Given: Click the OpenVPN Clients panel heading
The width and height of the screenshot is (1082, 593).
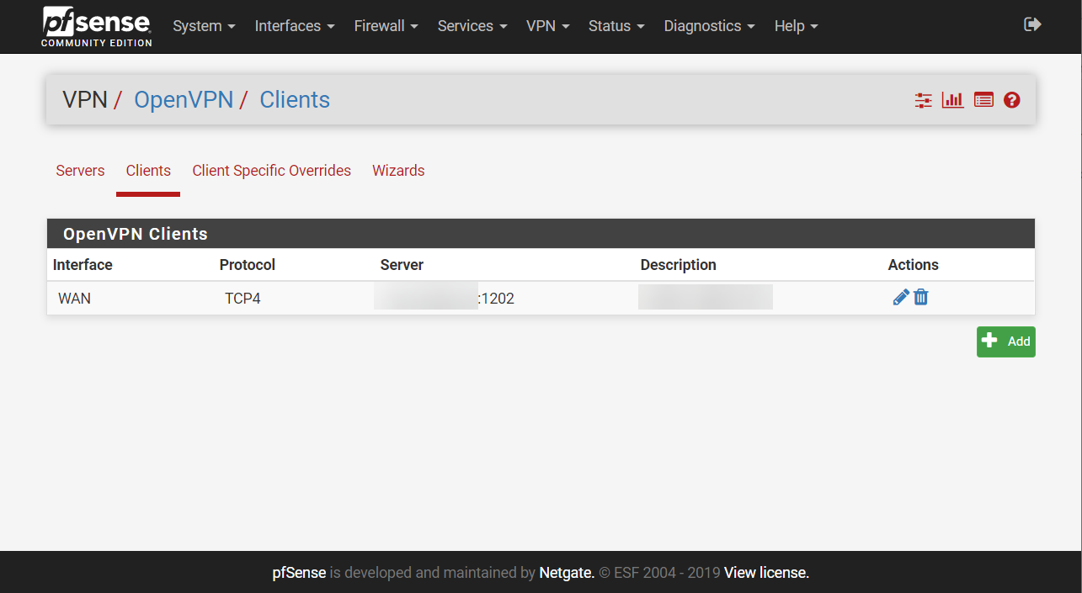Looking at the screenshot, I should tap(541, 234).
